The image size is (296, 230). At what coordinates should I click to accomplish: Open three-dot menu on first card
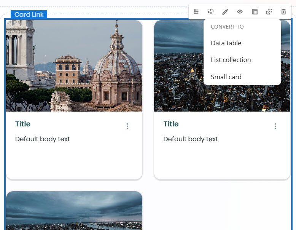tap(127, 126)
